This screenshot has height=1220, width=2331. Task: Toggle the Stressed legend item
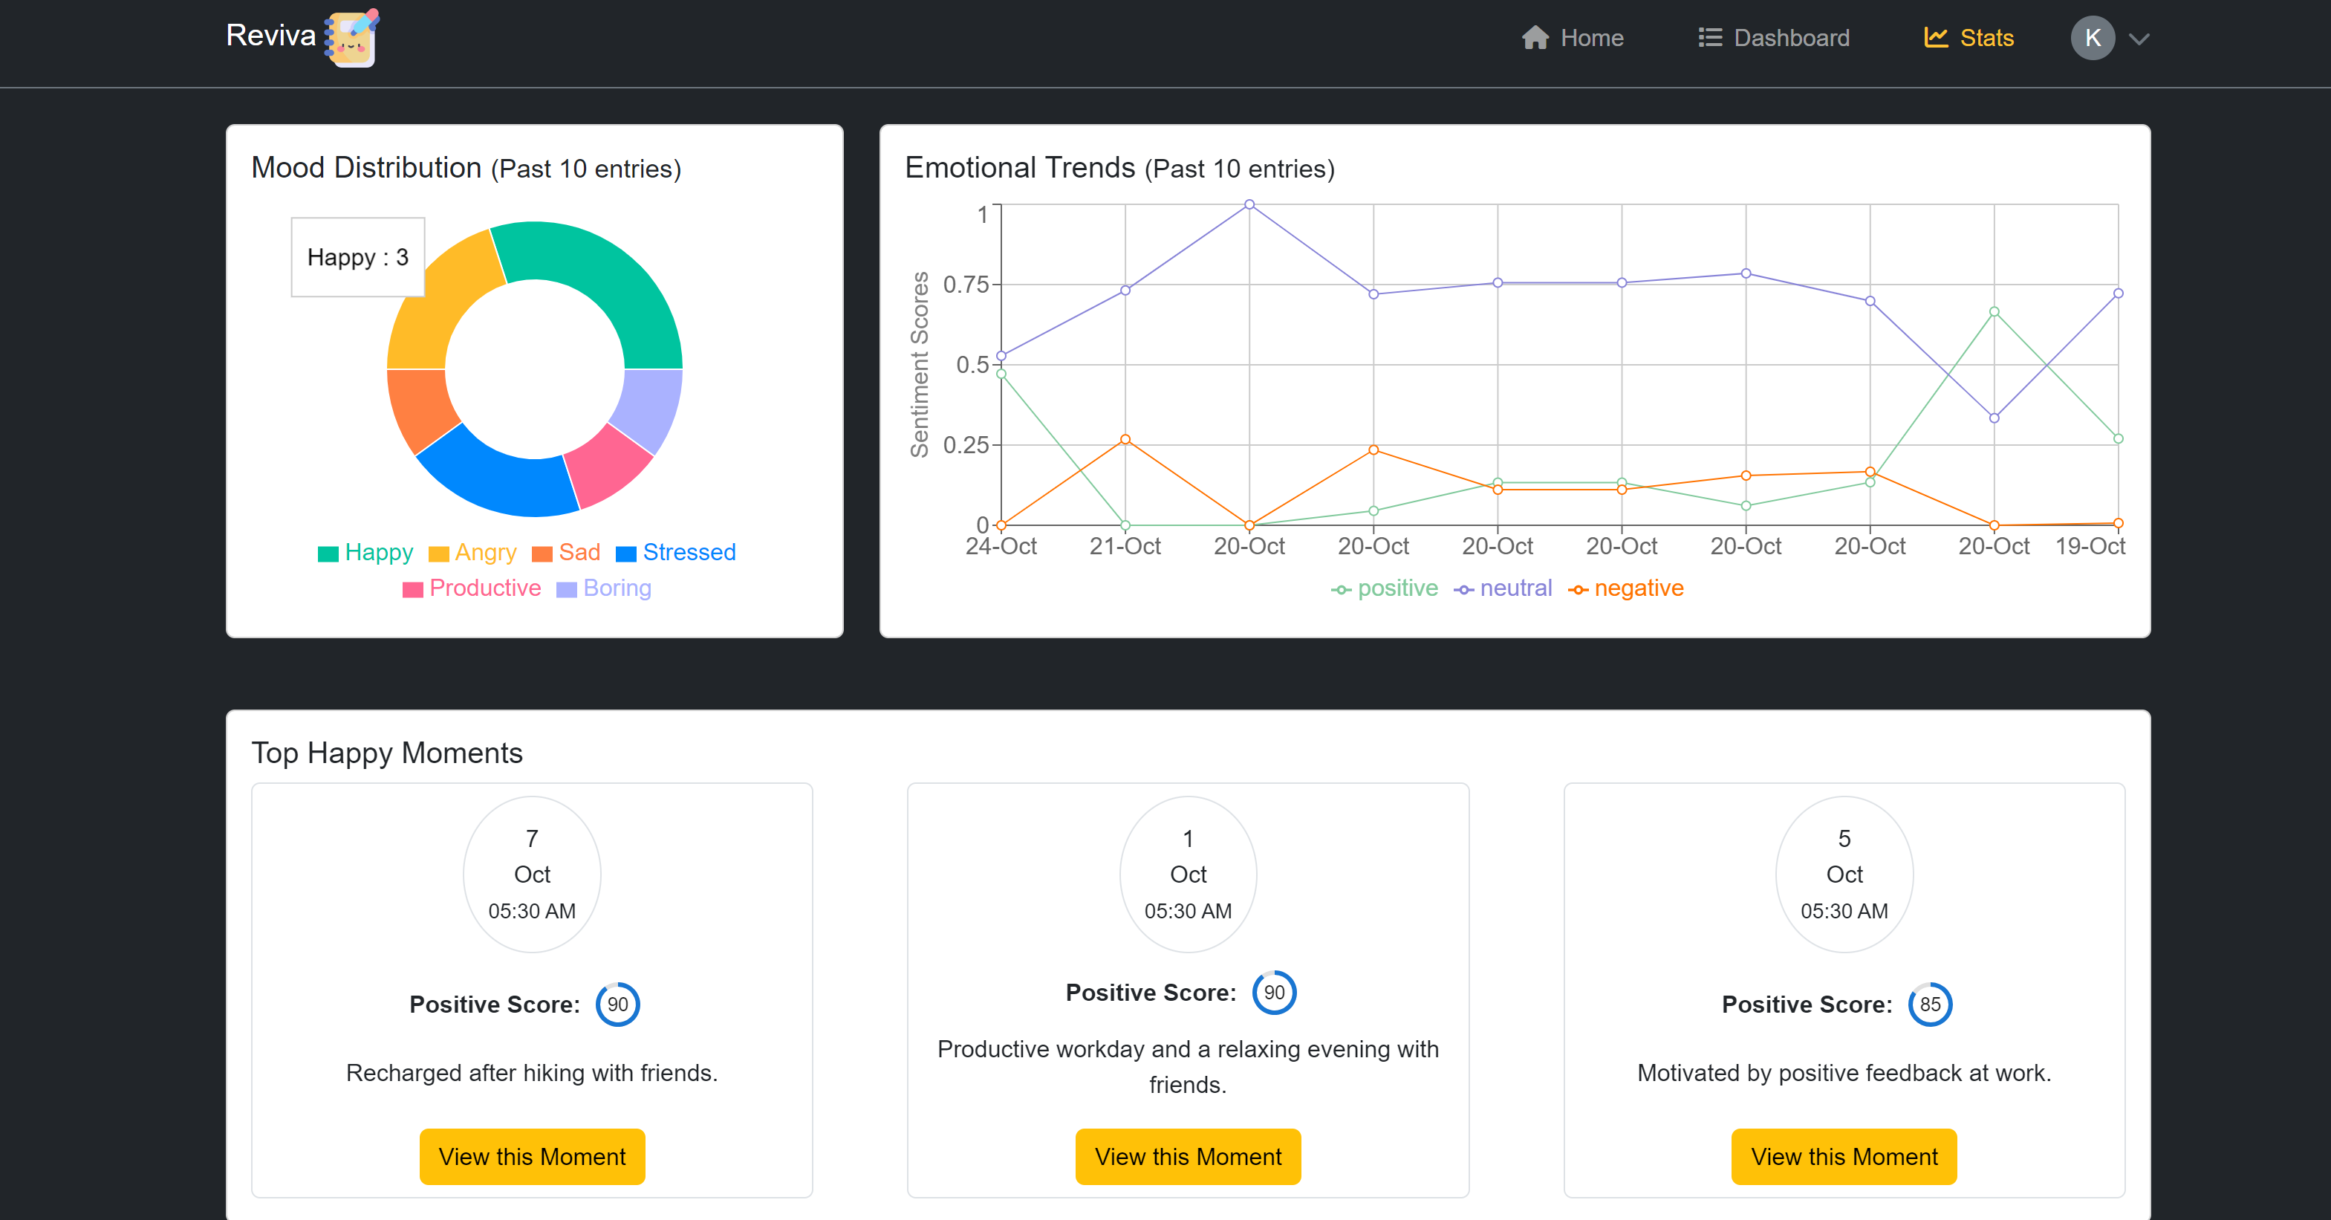(x=676, y=552)
